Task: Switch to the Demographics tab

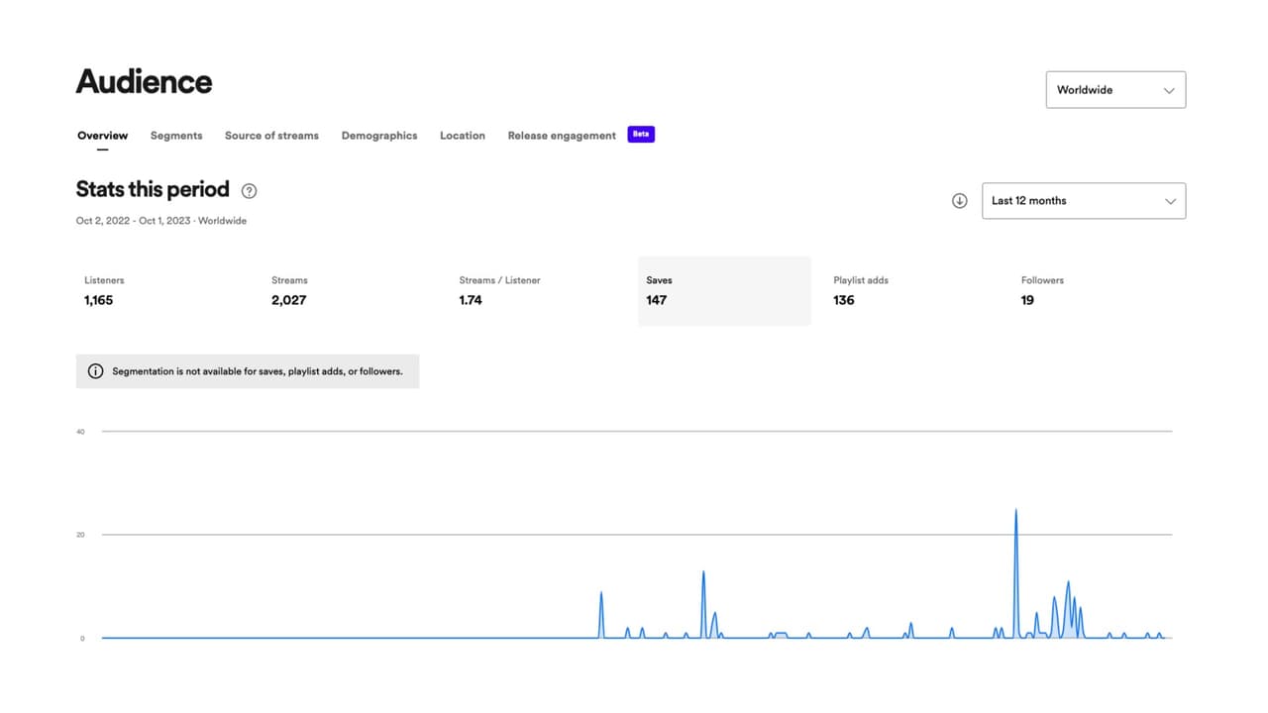Action: click(379, 135)
